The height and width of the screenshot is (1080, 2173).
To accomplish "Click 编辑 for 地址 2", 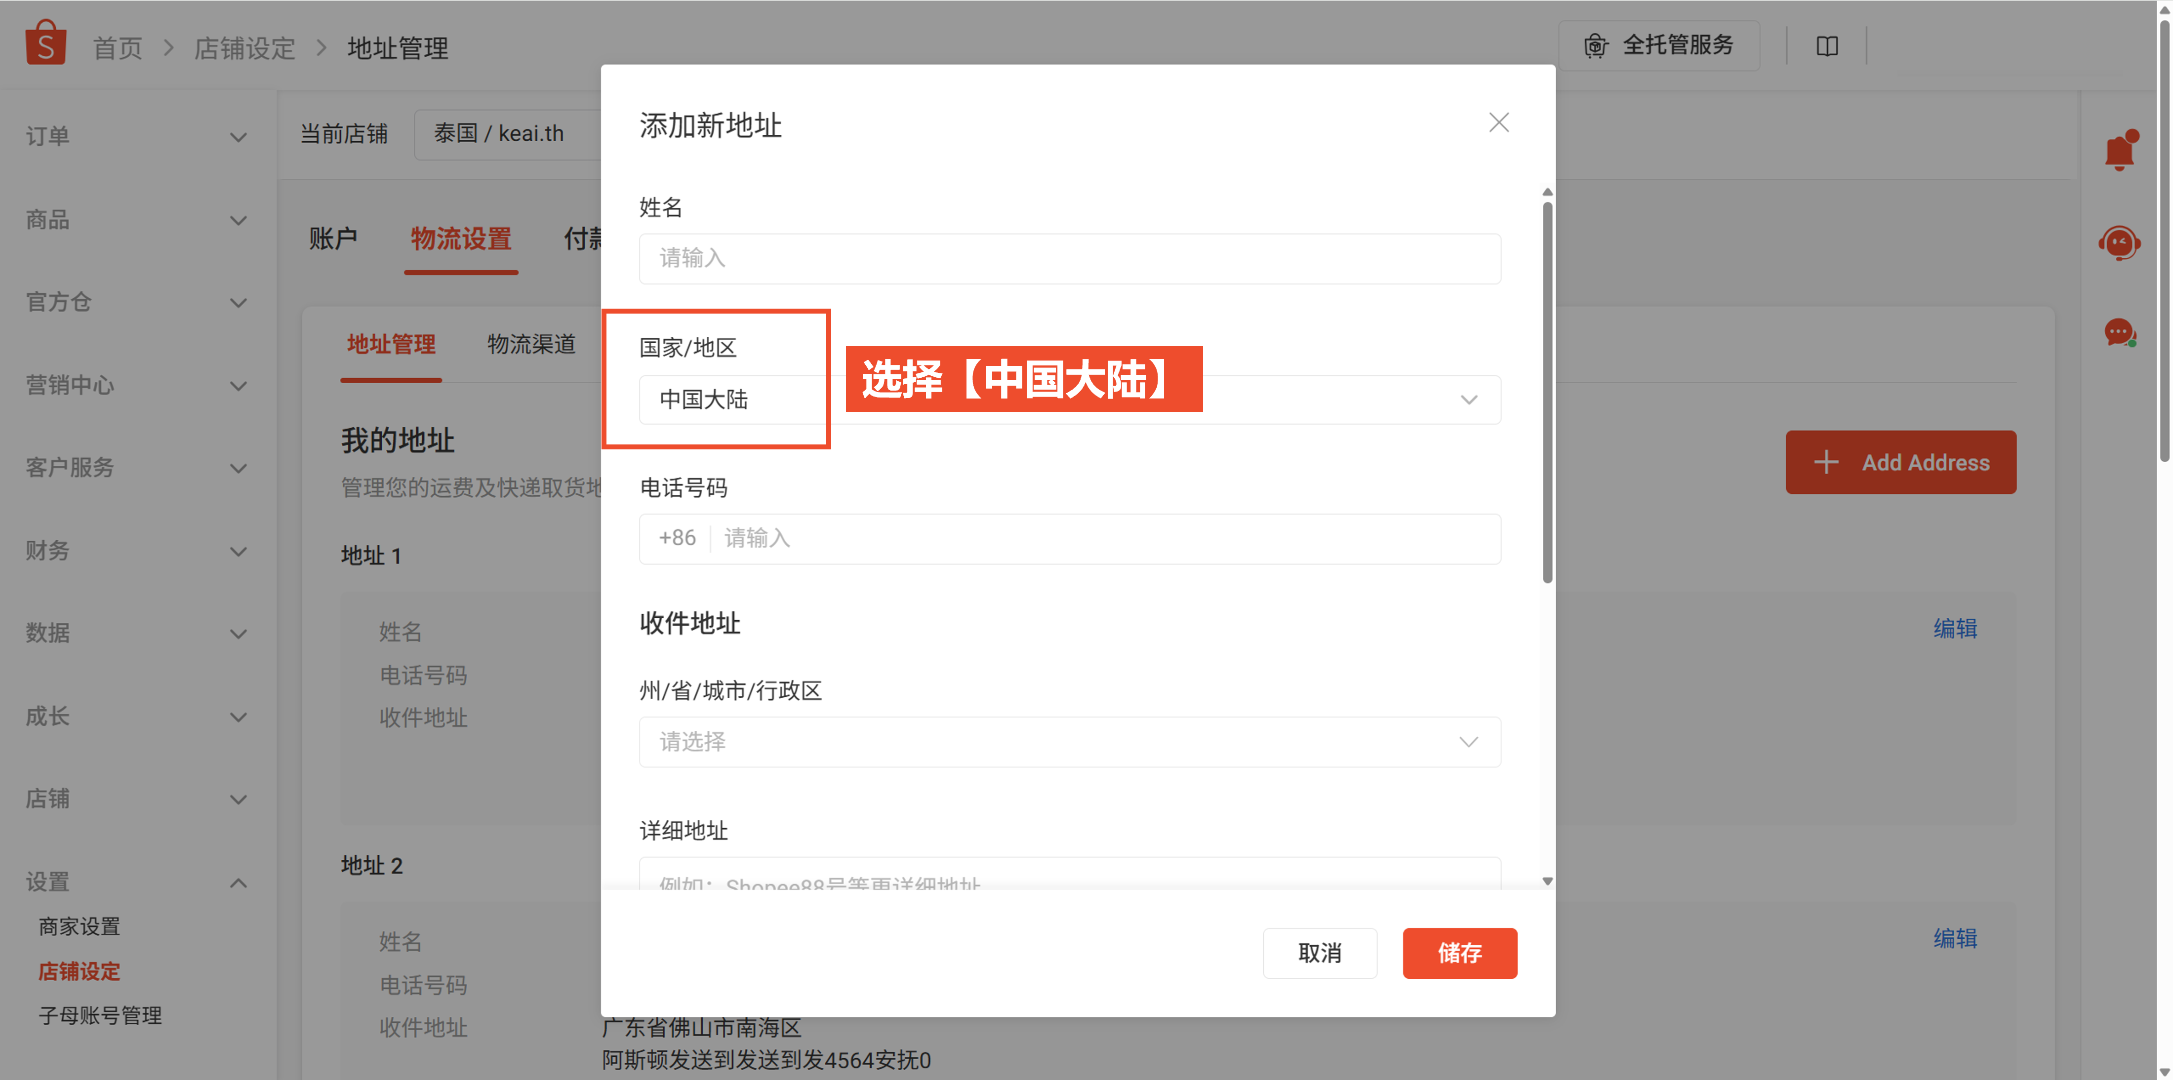I will click(1955, 938).
